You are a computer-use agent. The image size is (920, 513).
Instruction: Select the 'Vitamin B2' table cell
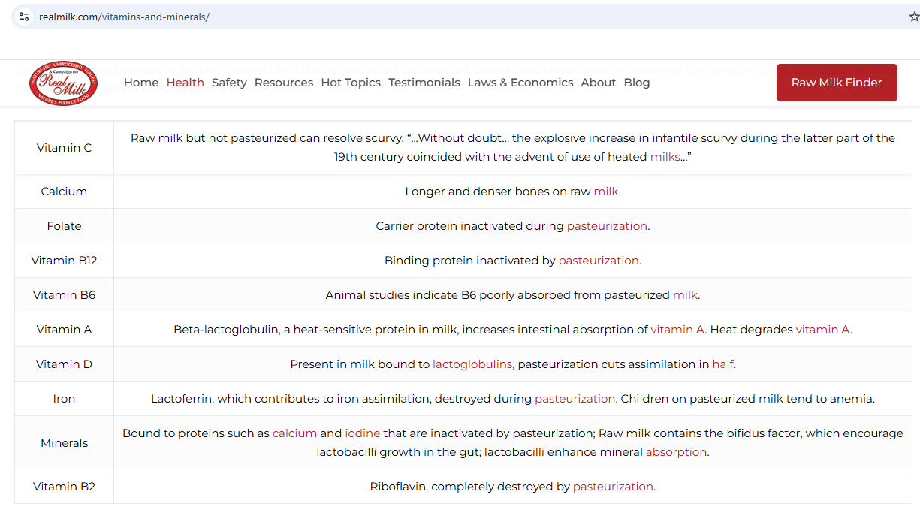[64, 487]
